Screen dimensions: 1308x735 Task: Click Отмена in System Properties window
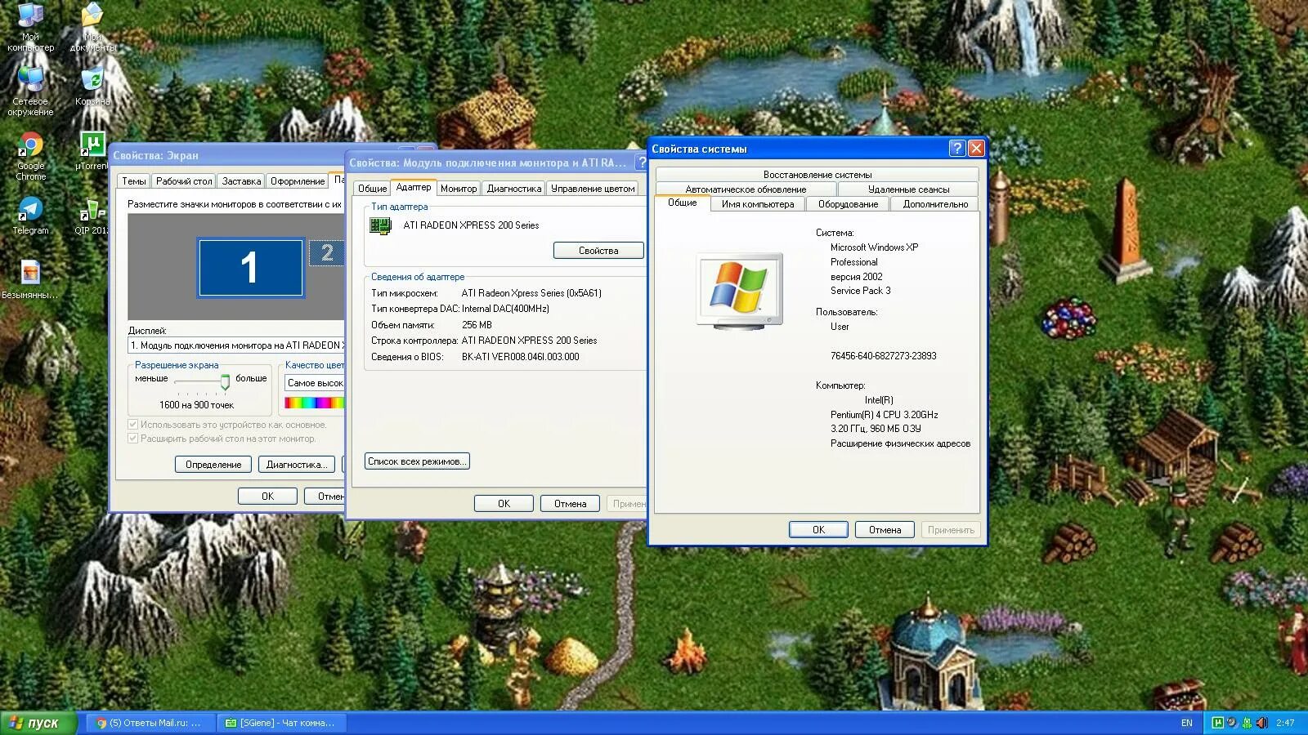(885, 530)
